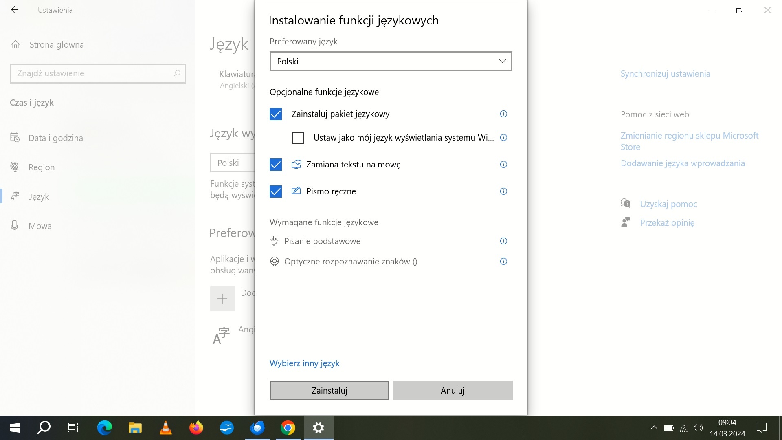Uncheck Pismo ręczne checkbox
The image size is (782, 440).
coord(276,191)
